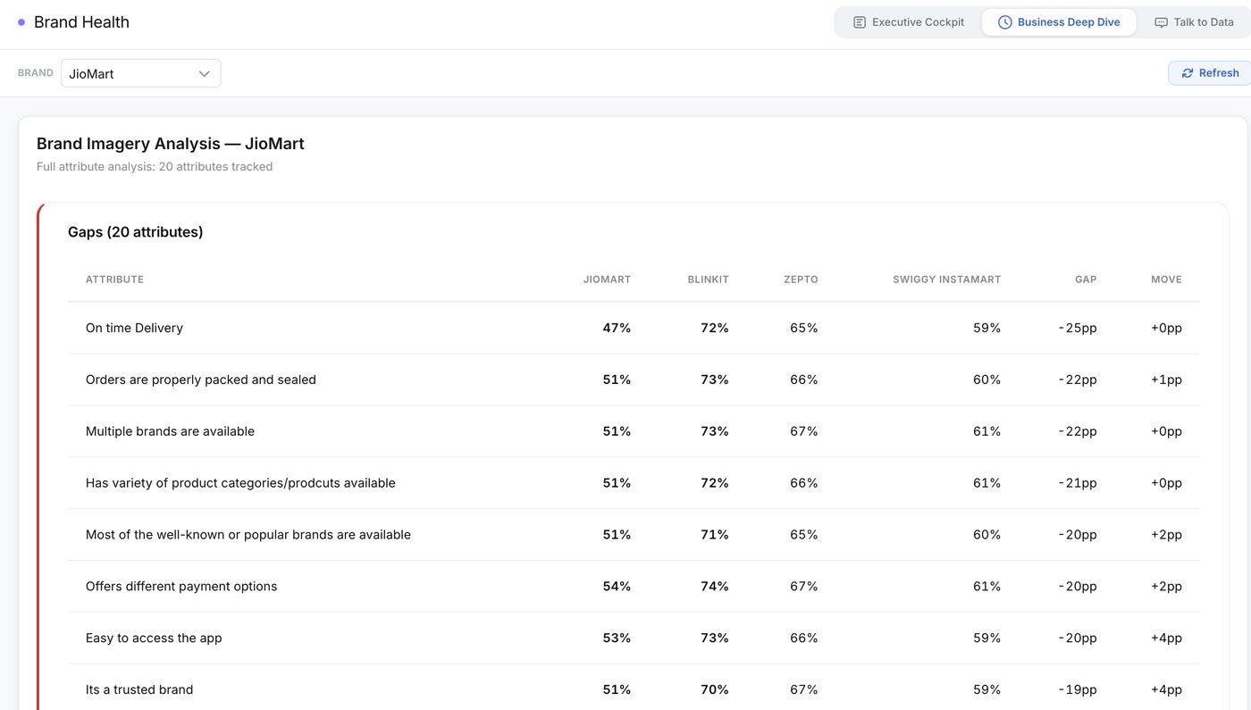
Task: Click the brand dropdown chevron arrow
Action: [x=205, y=73]
